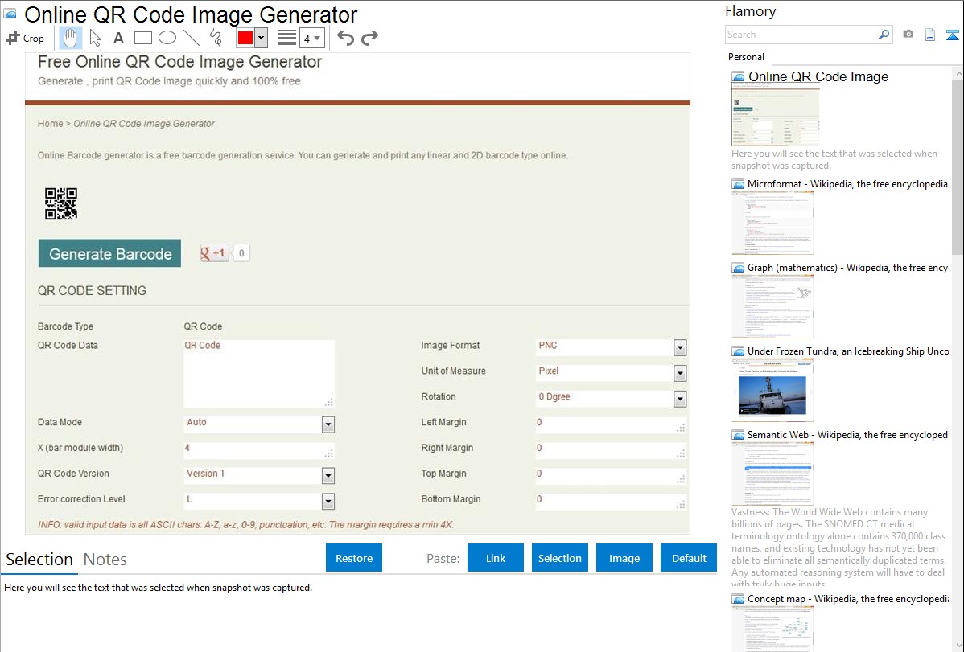Image resolution: width=964 pixels, height=652 pixels.
Task: Open the Under Frozen Tundra ship thumbnail
Action: (x=772, y=390)
